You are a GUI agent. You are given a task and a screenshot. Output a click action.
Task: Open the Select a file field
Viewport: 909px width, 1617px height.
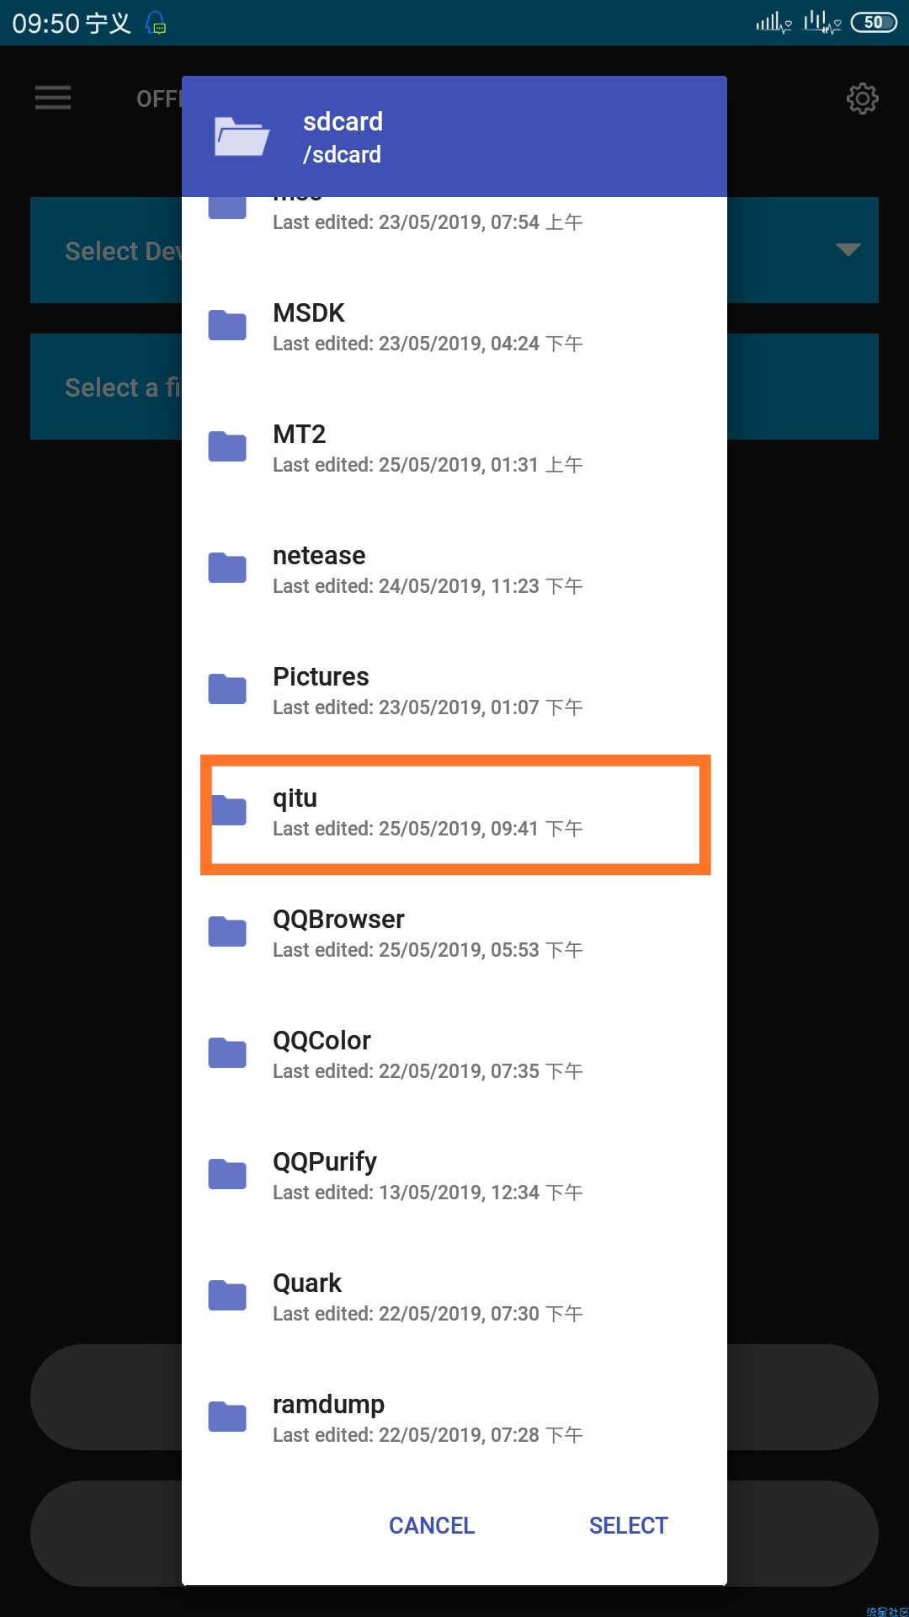454,387
